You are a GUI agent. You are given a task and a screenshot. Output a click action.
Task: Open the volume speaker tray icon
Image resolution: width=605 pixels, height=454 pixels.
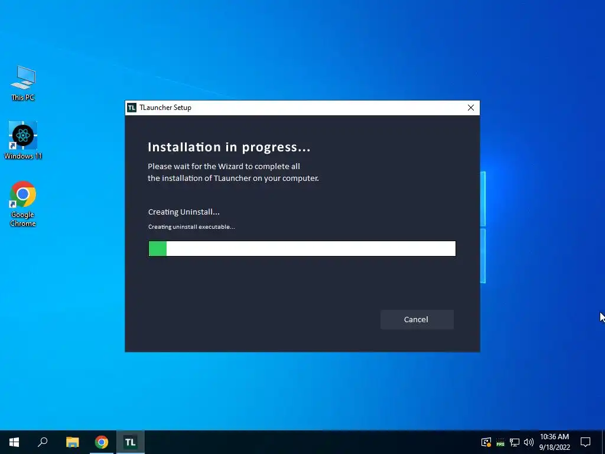(529, 442)
